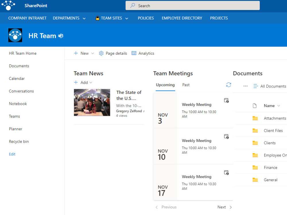Open HR Team Home in left navigation

[23, 53]
